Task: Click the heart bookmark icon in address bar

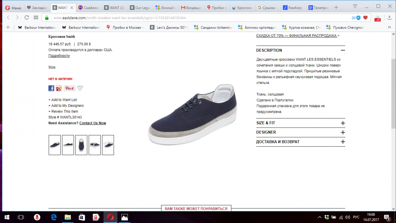Action: [x=365, y=18]
